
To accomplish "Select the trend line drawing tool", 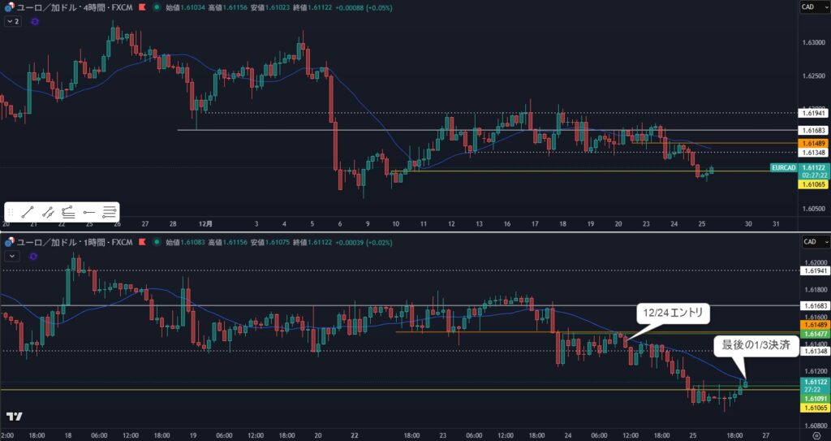I will 28,211.
